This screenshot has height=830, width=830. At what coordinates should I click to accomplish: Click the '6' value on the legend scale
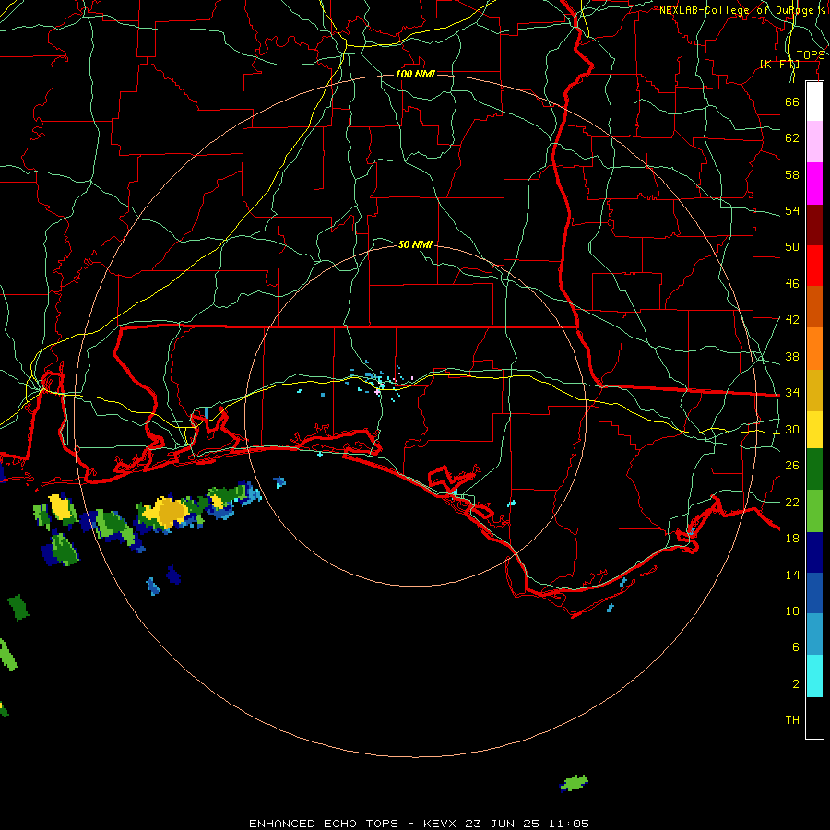[x=796, y=647]
